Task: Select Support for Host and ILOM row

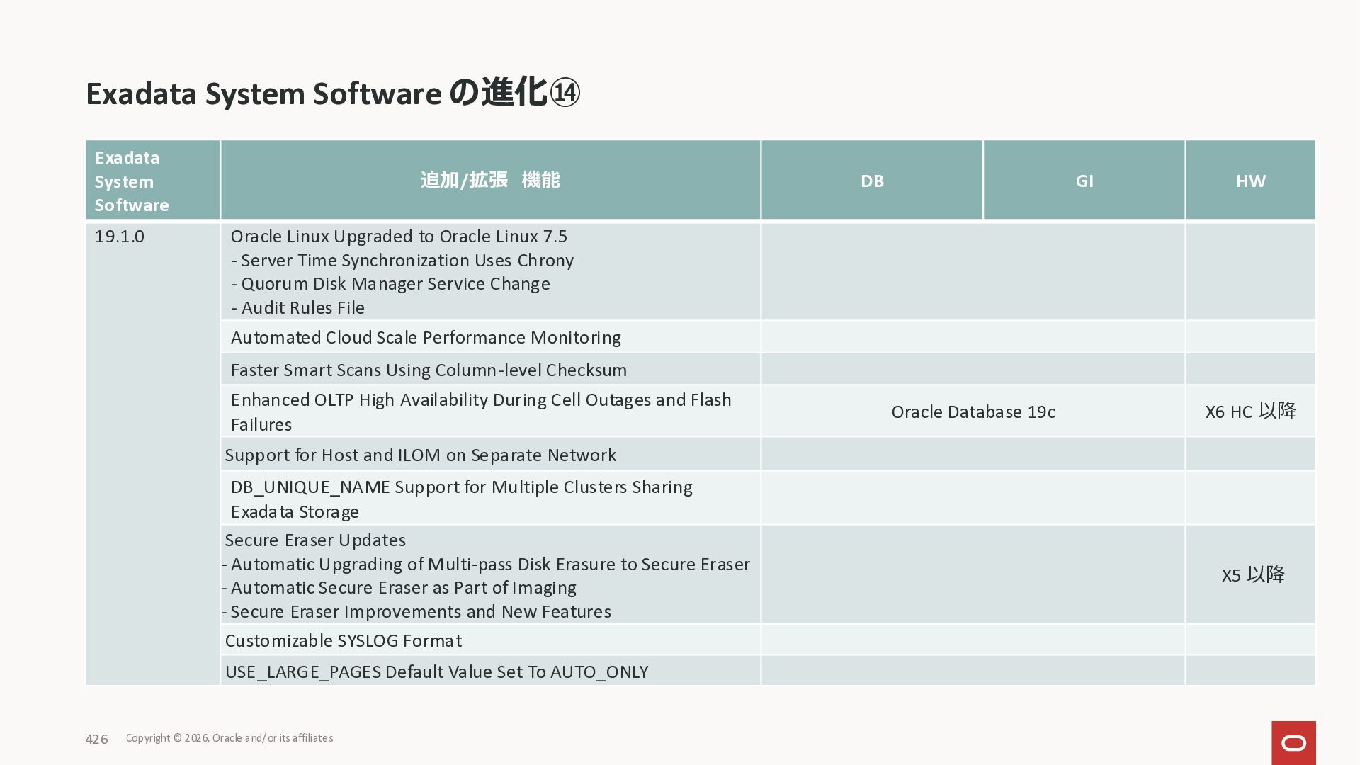Action: [420, 455]
